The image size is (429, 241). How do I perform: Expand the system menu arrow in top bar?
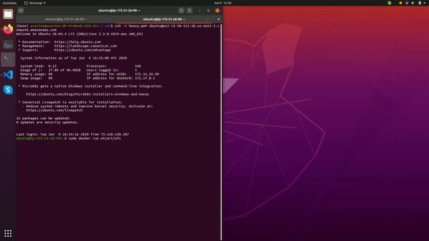(424, 3)
